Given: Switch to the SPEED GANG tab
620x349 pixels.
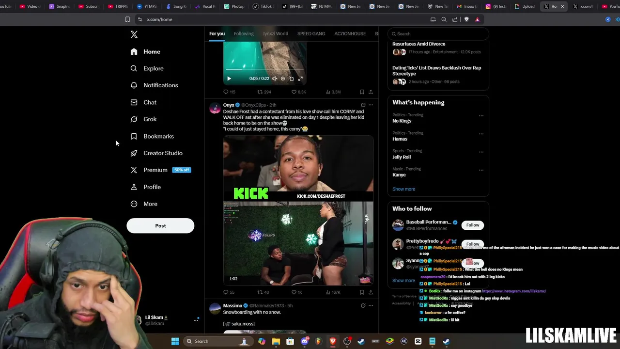Looking at the screenshot, I should [311, 33].
